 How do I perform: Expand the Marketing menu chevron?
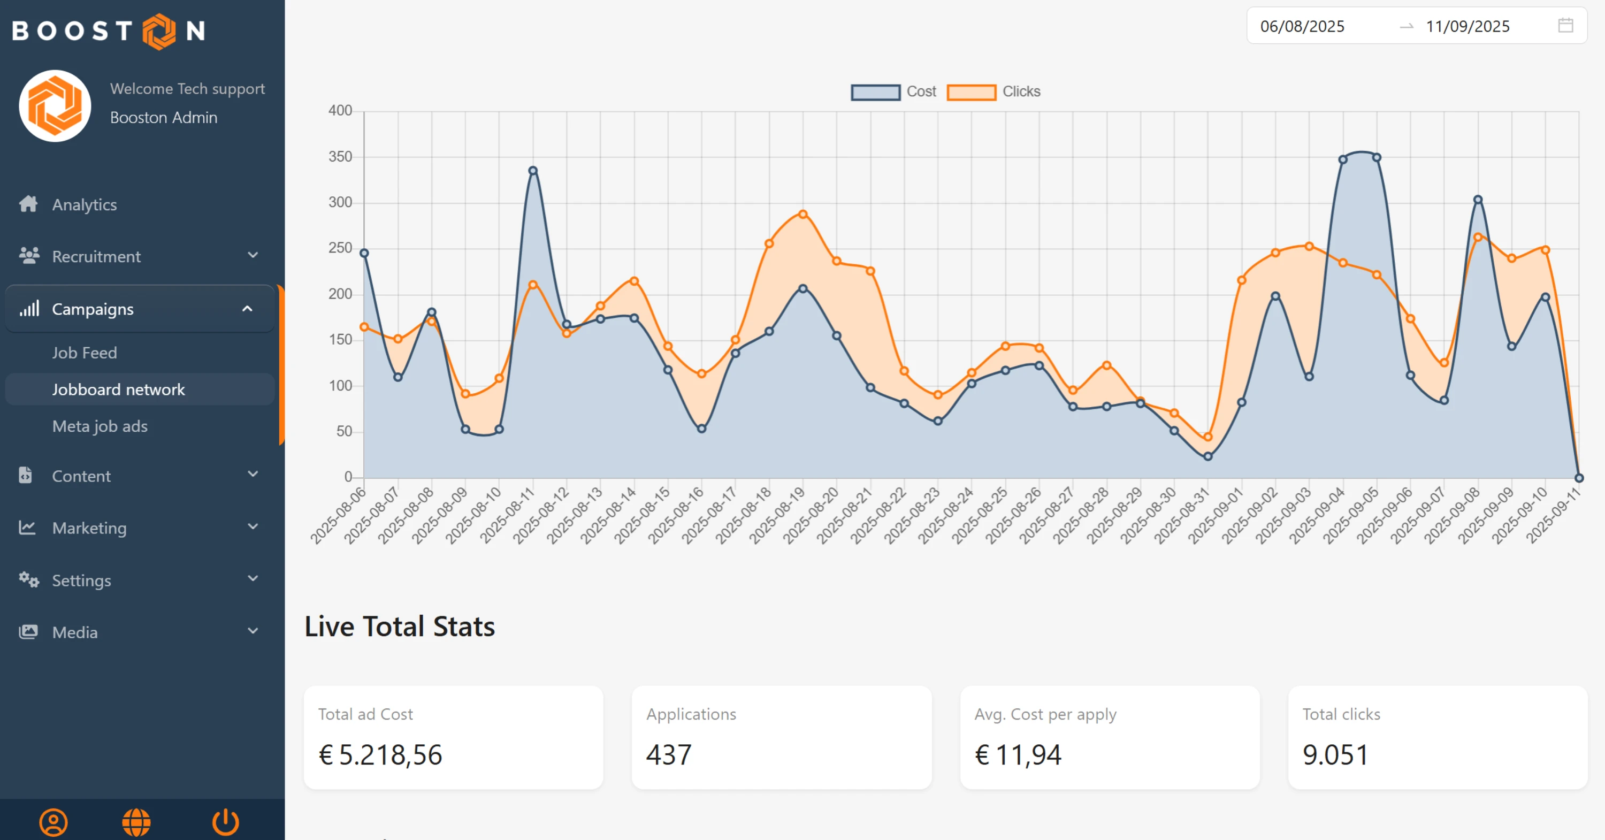click(x=253, y=526)
